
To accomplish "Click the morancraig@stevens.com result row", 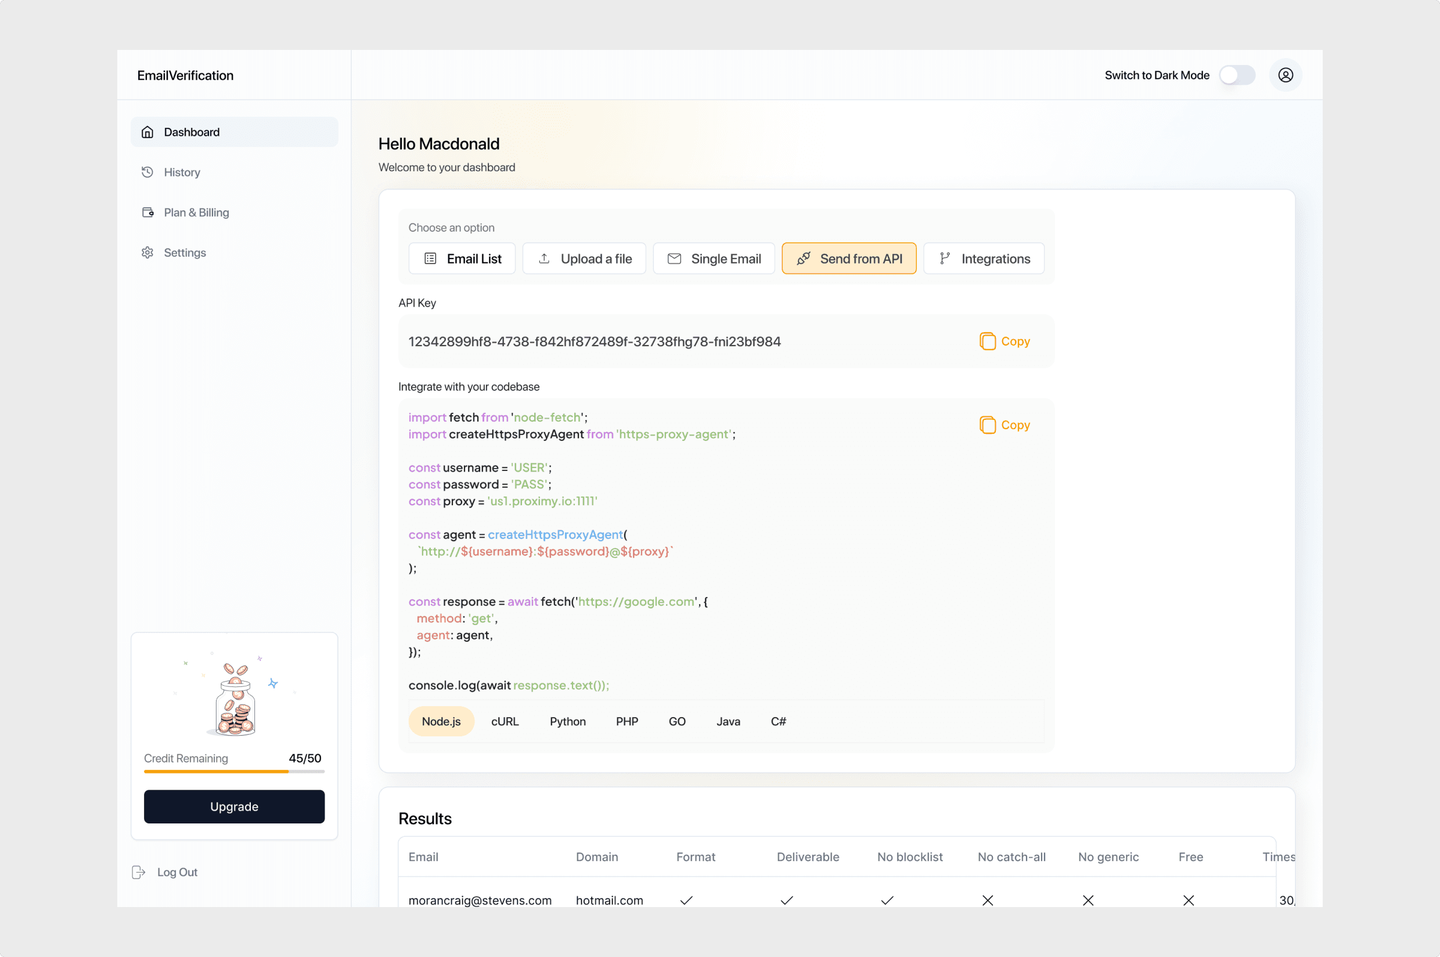I will coord(480,900).
